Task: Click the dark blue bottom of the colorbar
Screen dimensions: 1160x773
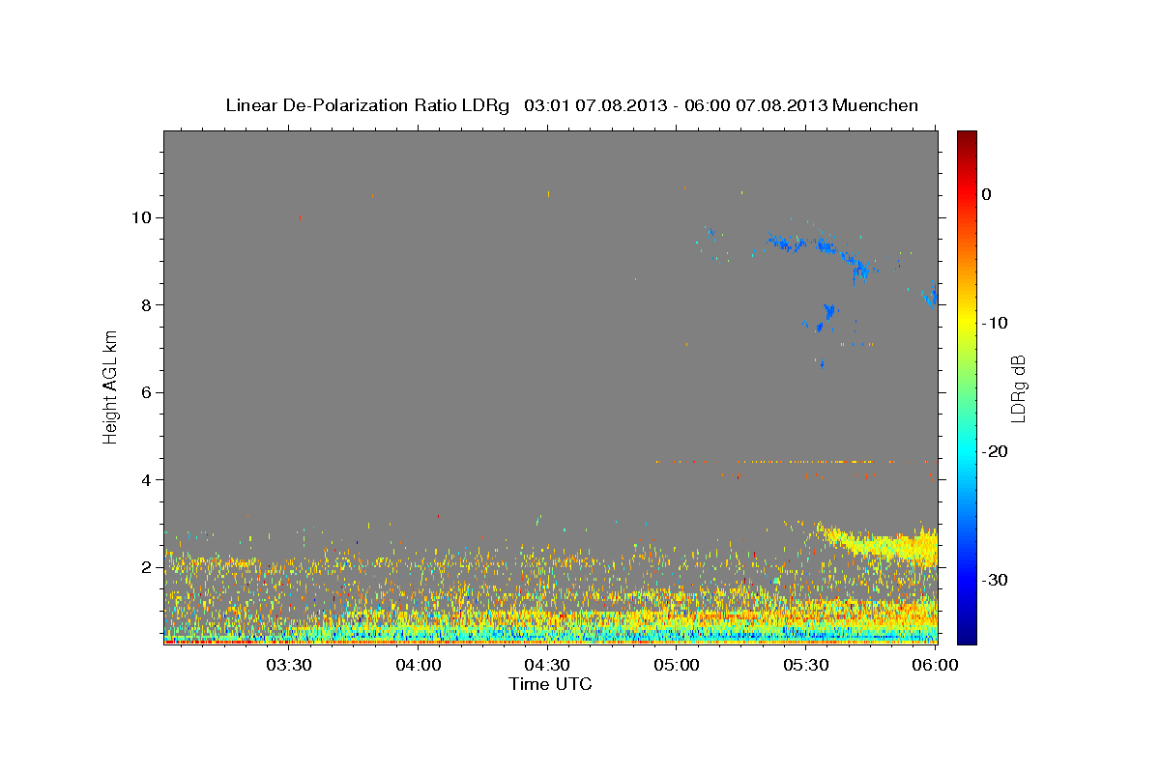Action: pos(967,636)
